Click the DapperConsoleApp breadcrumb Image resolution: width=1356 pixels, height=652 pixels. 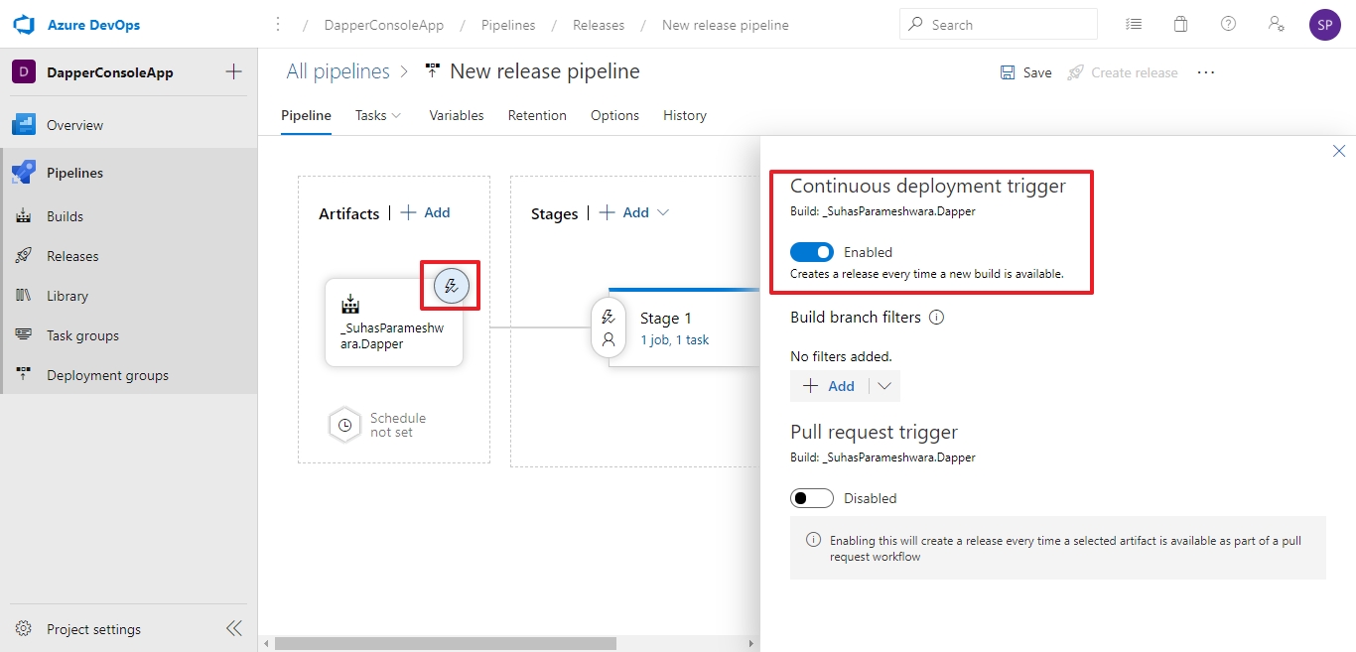384,25
